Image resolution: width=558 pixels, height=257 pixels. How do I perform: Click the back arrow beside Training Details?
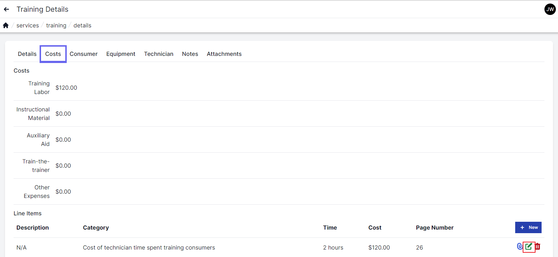(6, 9)
